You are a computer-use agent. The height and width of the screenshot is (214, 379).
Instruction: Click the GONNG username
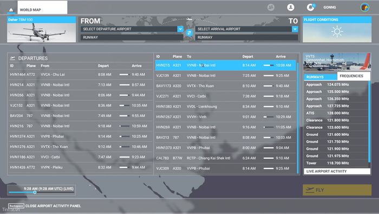(x=329, y=8)
